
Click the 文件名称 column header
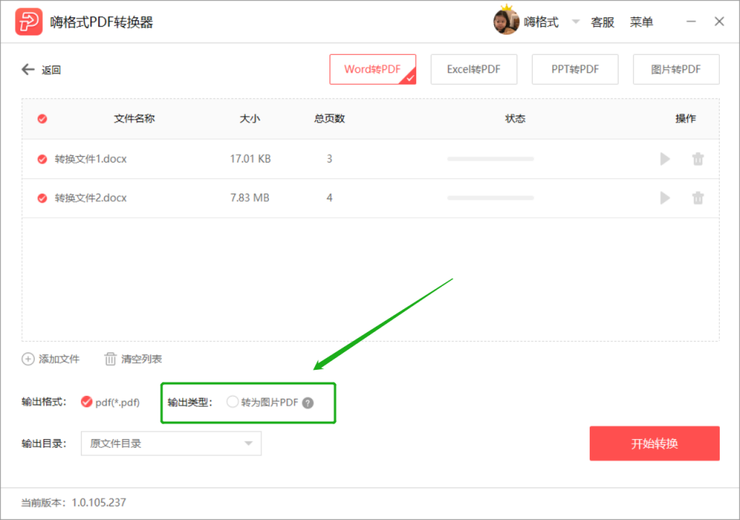pyautogui.click(x=134, y=118)
